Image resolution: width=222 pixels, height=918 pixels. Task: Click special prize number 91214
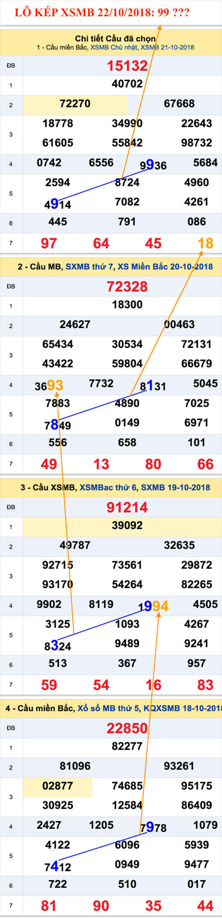coord(127,507)
